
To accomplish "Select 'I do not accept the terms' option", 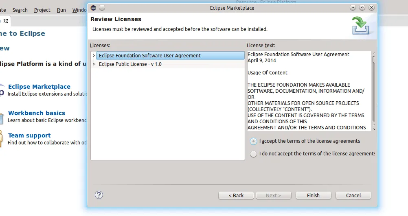I will 254,154.
